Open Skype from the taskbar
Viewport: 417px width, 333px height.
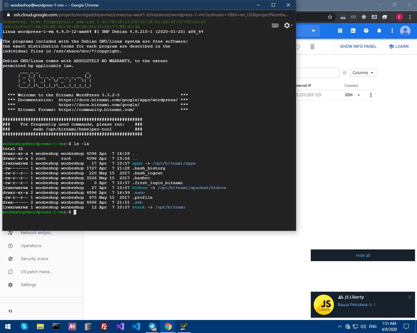24,326
